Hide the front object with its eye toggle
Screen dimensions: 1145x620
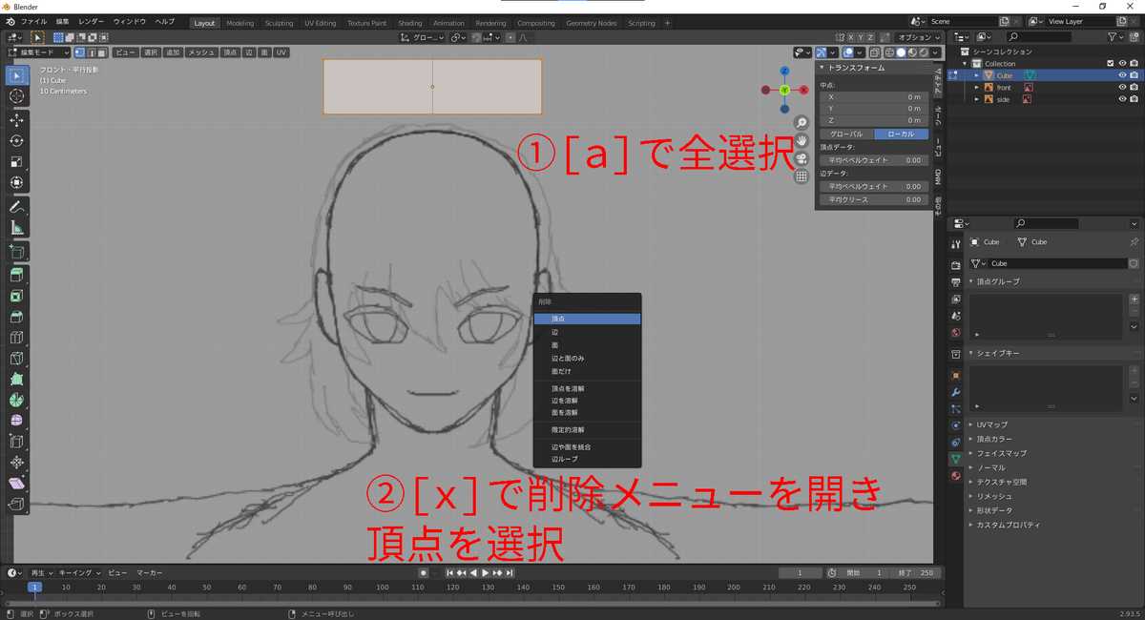pos(1122,87)
